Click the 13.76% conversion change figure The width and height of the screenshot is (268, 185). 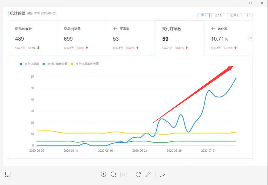click(228, 48)
